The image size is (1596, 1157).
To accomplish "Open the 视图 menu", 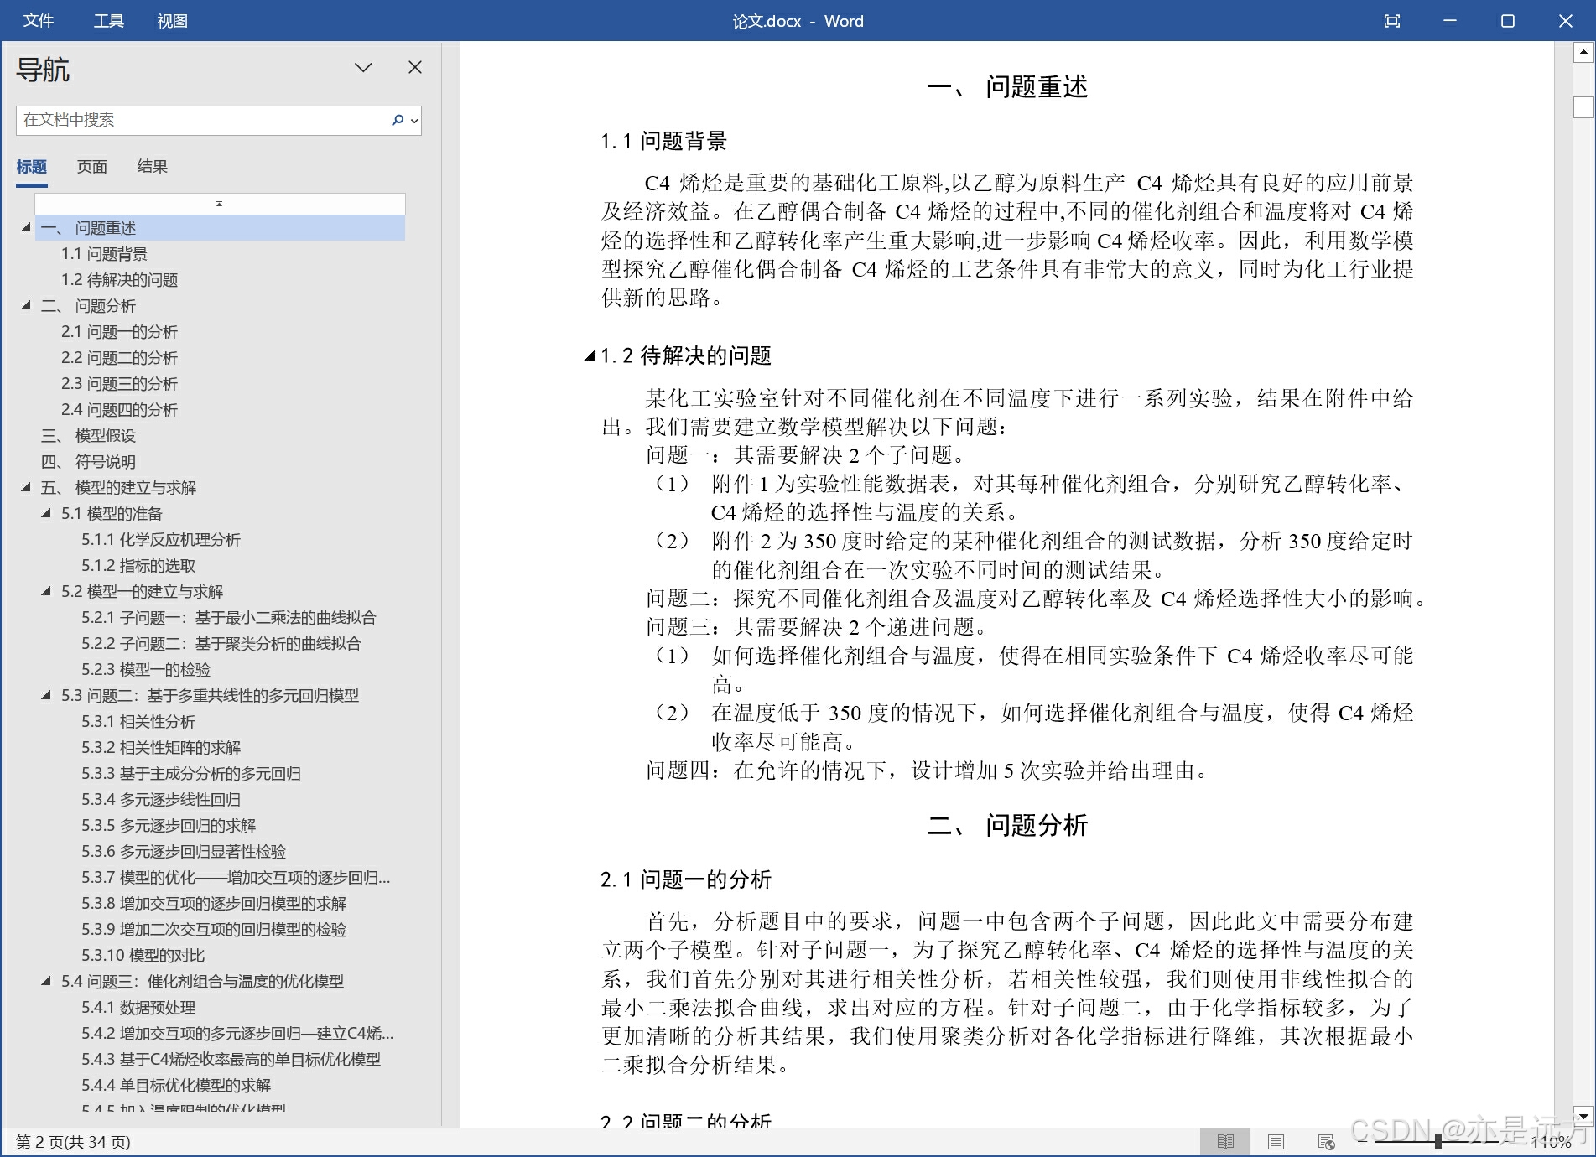I will pos(173,21).
